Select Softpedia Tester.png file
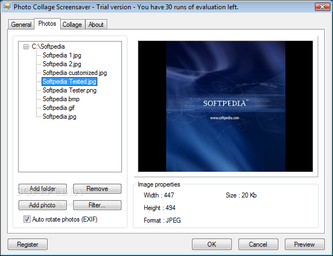 pos(69,90)
